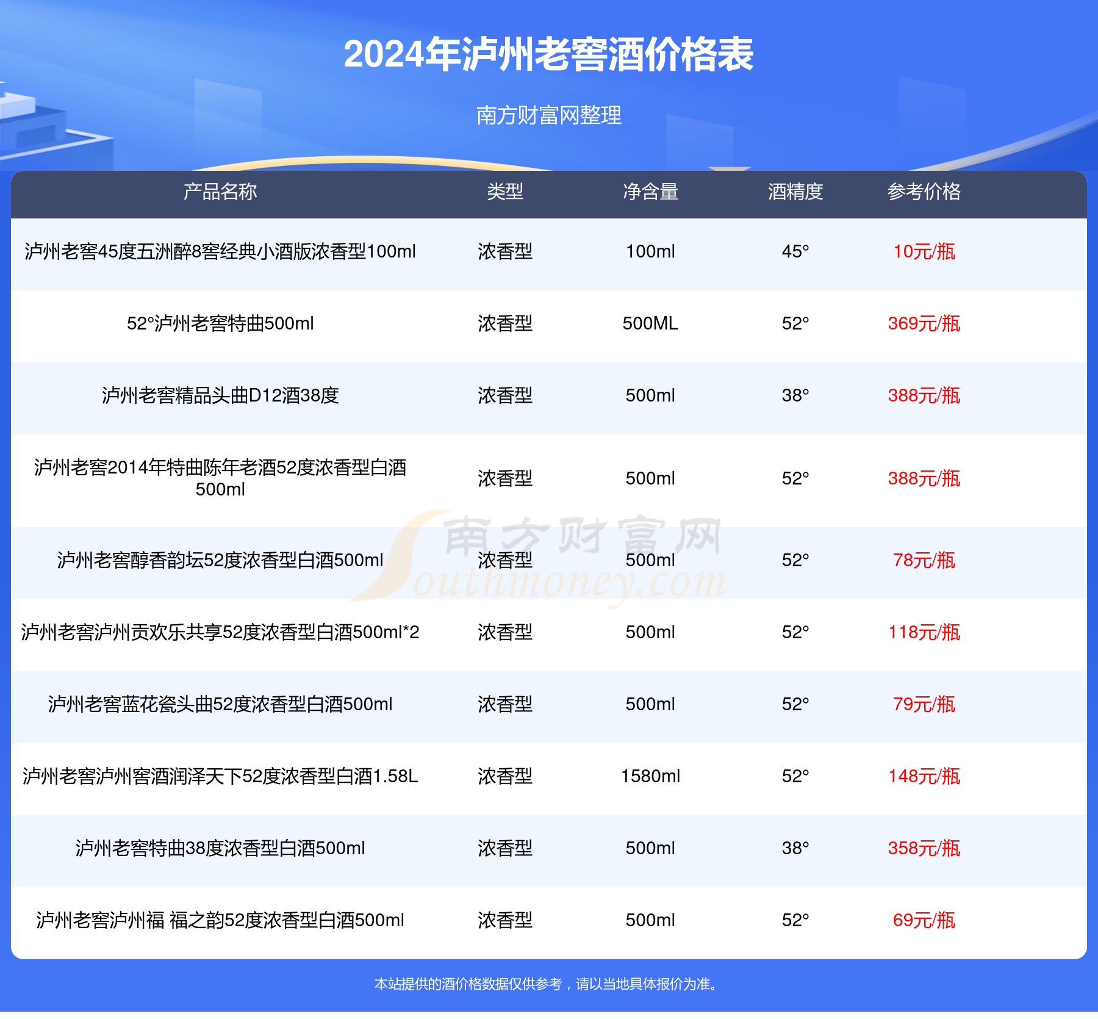Select product 泸州老窖特曲38度浓香型白酒500ml
1098x1019 pixels.
coord(220,848)
